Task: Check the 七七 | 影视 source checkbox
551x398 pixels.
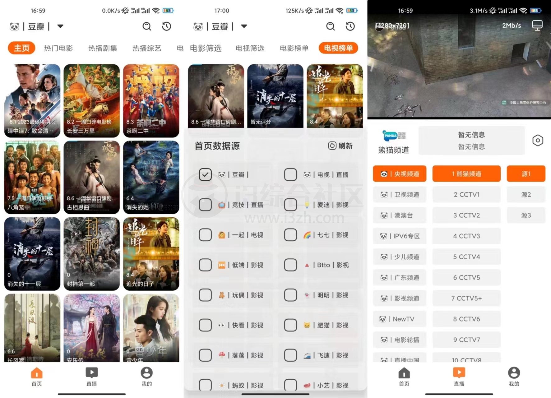Action: pyautogui.click(x=290, y=235)
